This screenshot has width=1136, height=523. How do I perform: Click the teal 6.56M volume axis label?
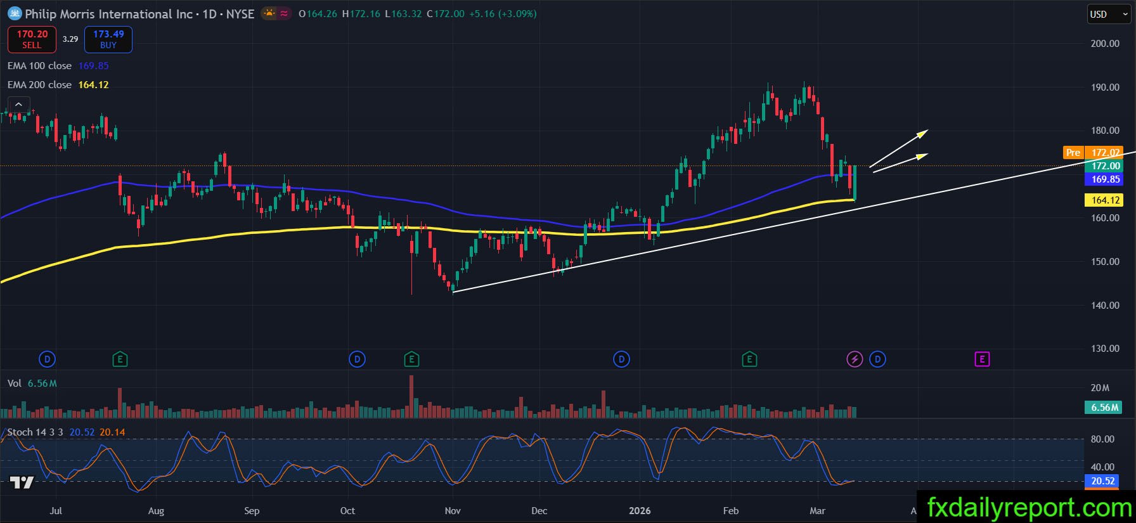click(x=1104, y=408)
